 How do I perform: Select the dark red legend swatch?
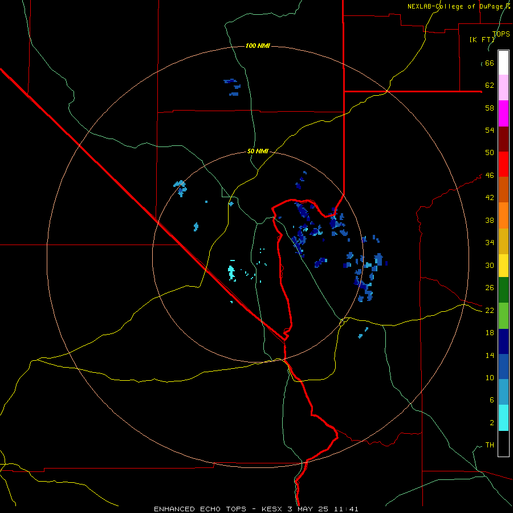(x=503, y=139)
